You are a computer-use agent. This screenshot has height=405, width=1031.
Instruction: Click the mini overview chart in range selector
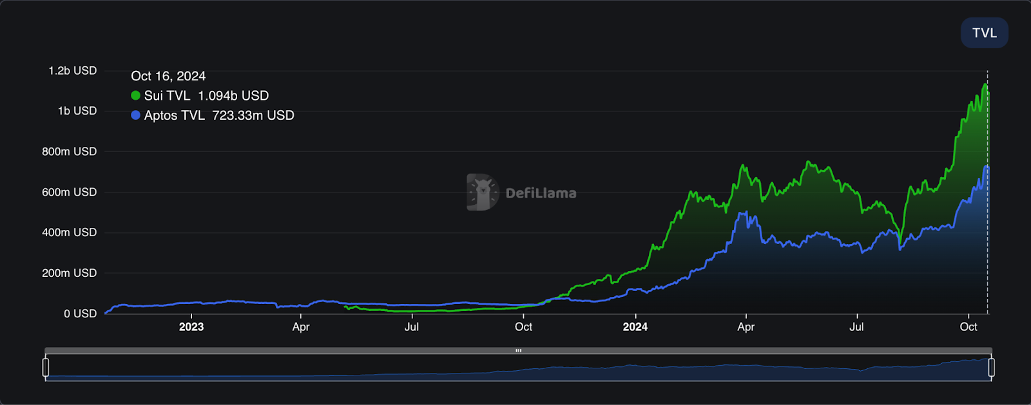coord(518,368)
